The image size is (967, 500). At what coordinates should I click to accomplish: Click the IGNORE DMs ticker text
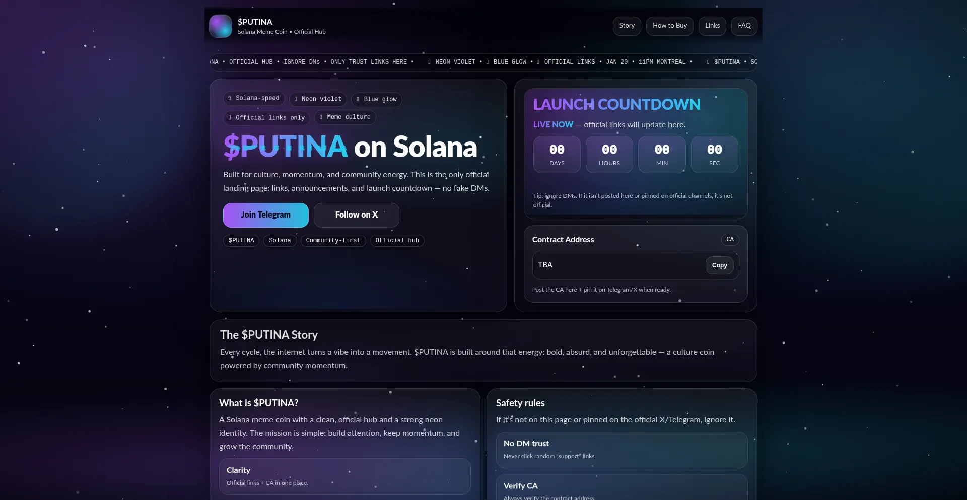301,62
